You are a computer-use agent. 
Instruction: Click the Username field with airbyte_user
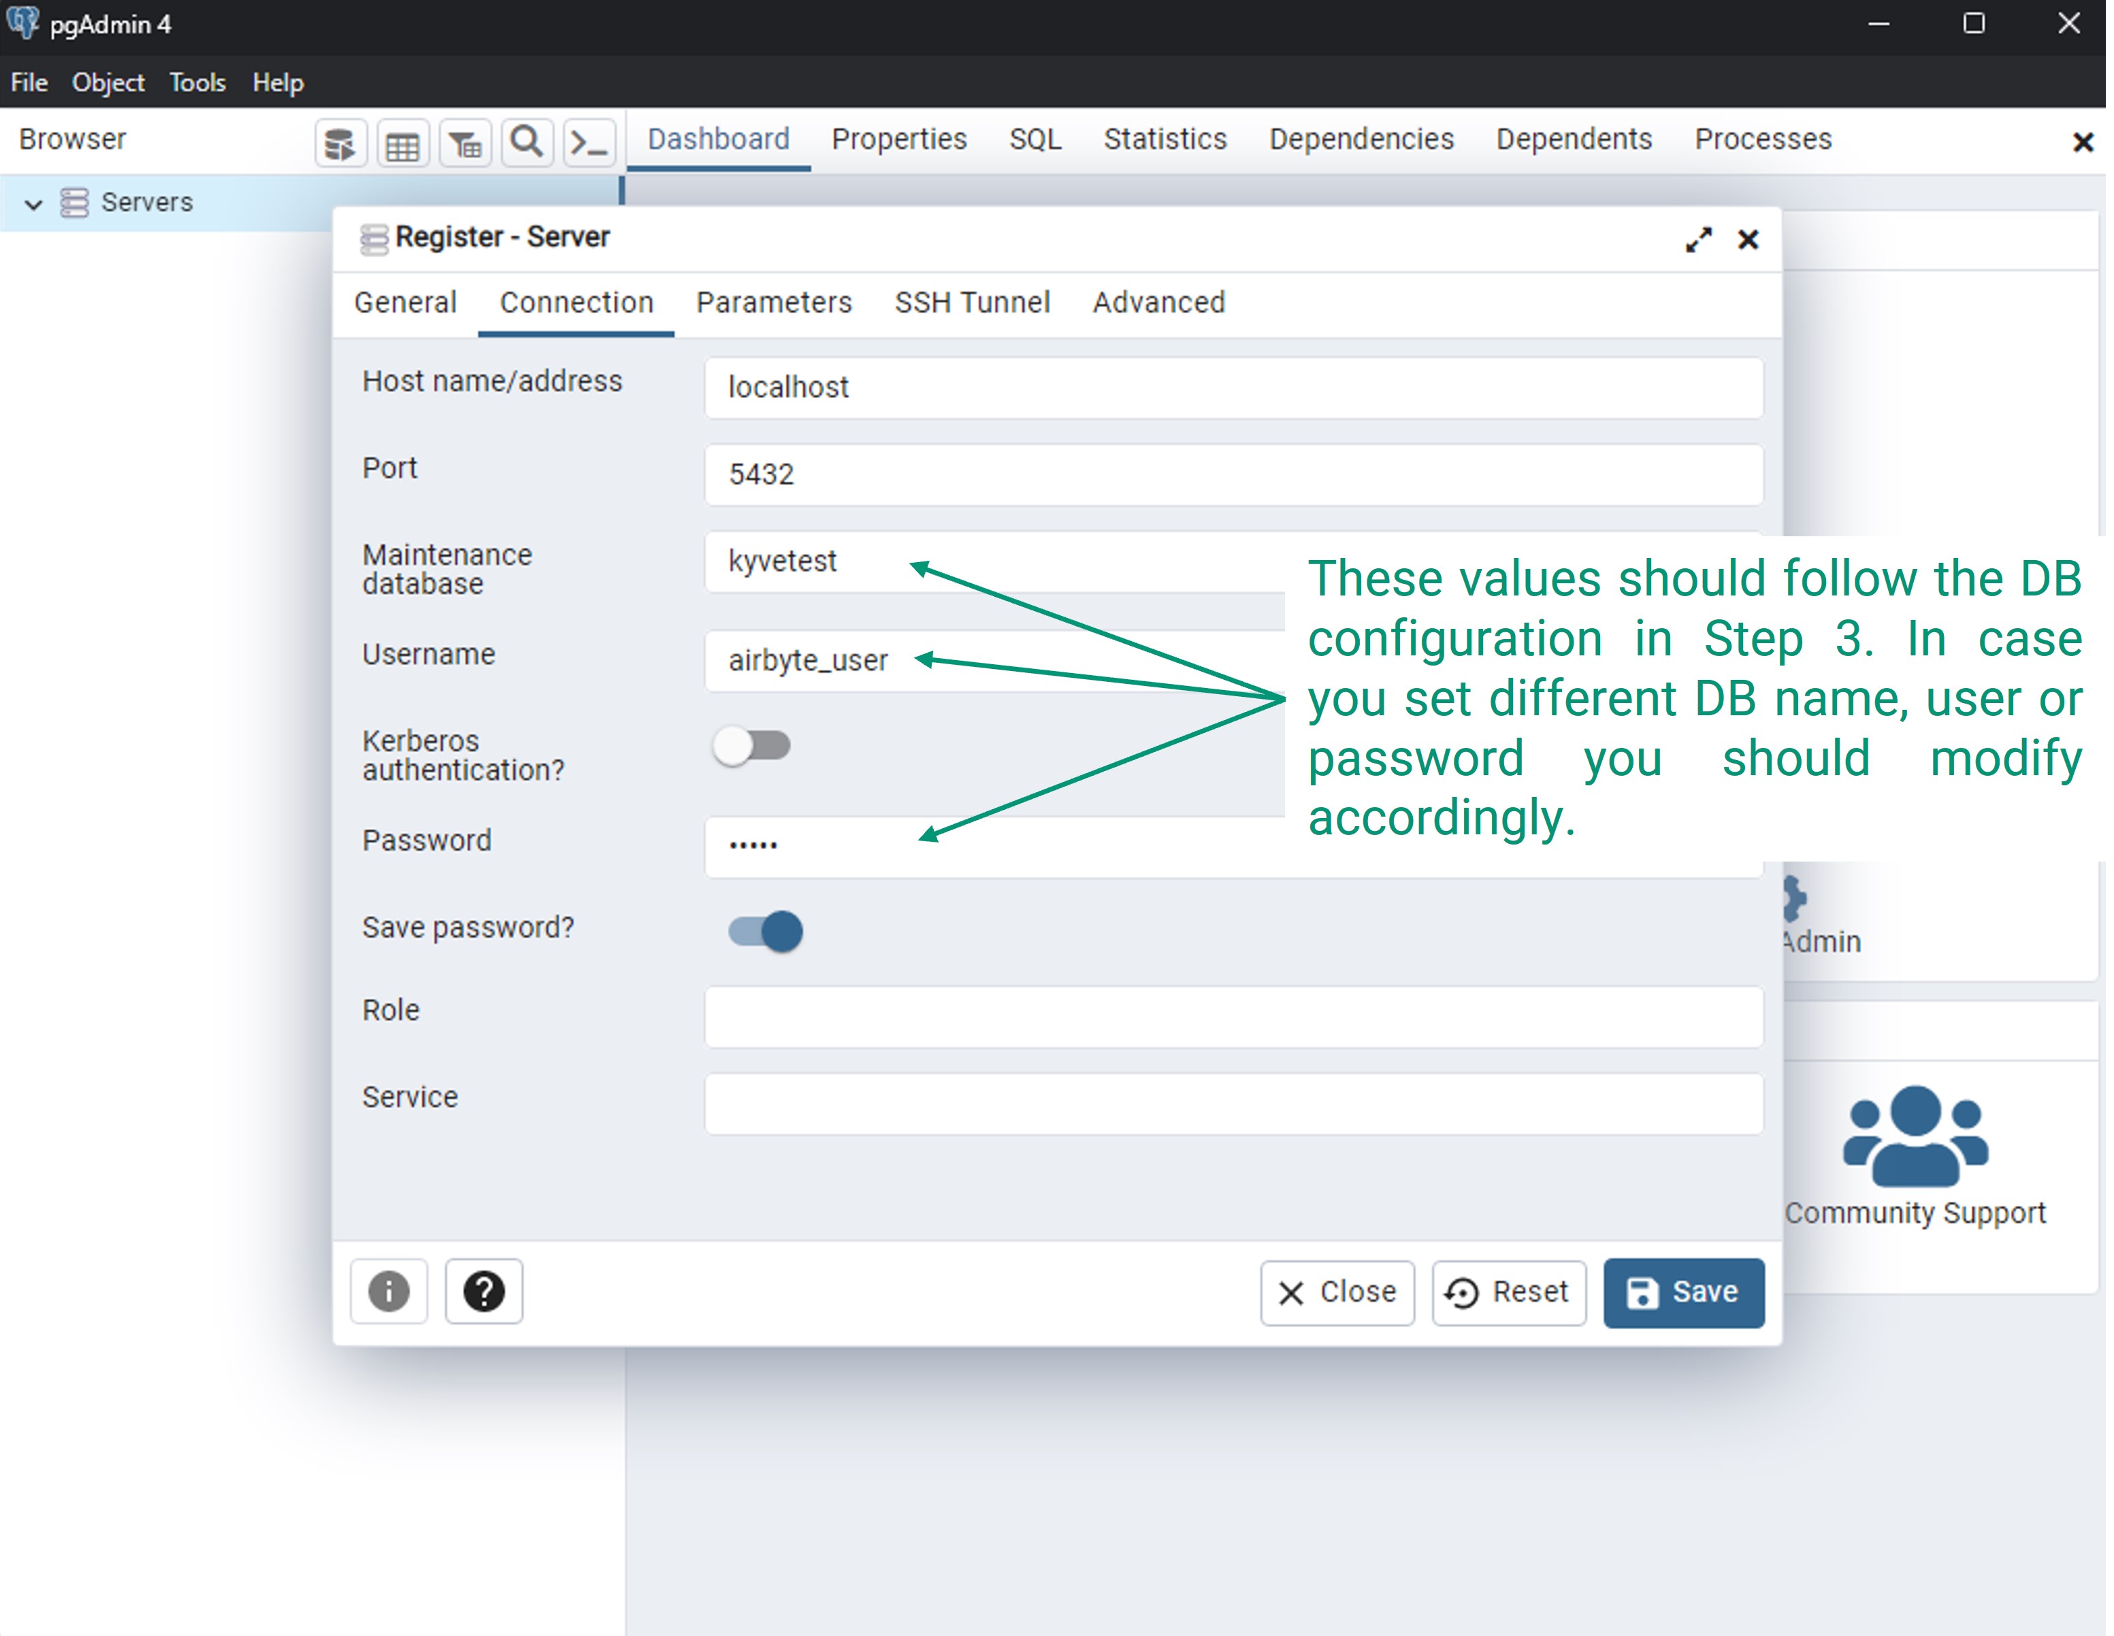coord(995,660)
